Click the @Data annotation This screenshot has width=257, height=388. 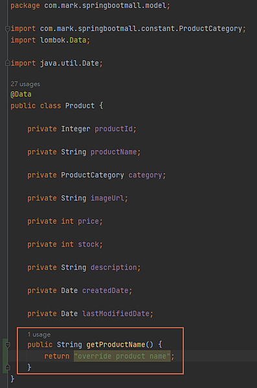(21, 94)
